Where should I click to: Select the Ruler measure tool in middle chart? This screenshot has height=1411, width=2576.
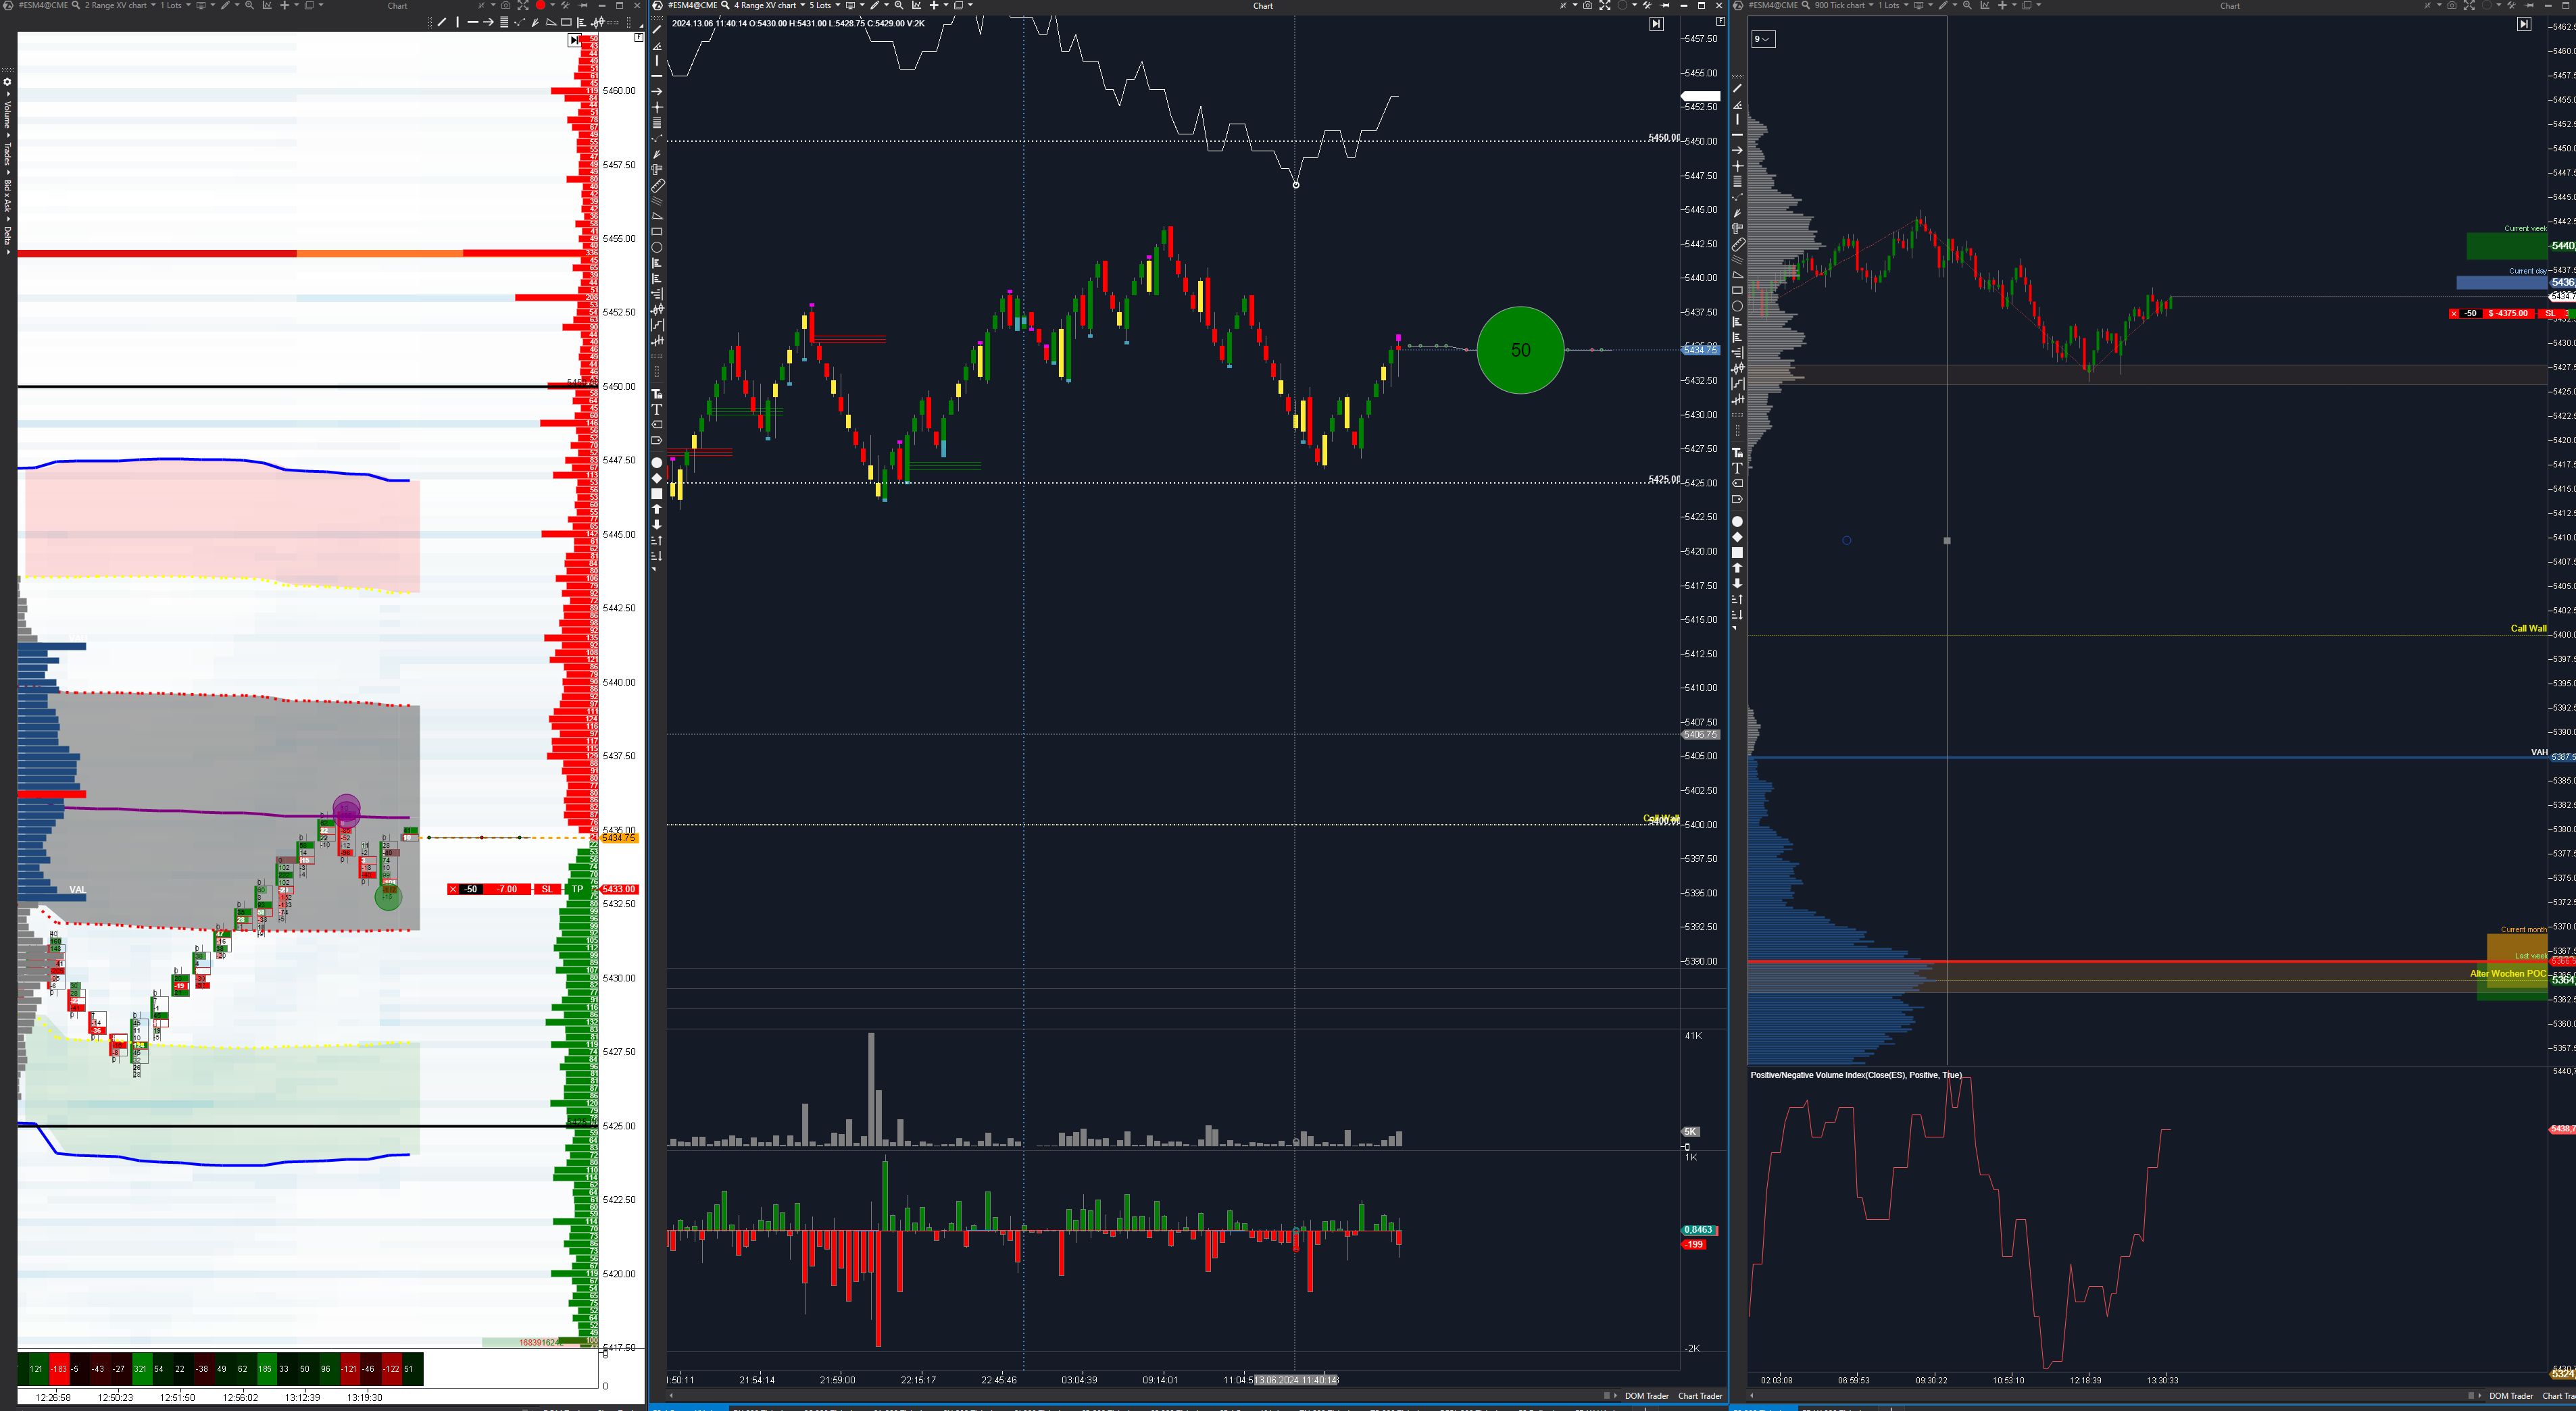(x=657, y=186)
